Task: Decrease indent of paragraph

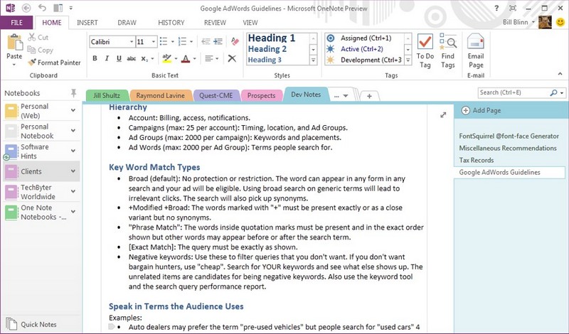Action: (x=206, y=42)
